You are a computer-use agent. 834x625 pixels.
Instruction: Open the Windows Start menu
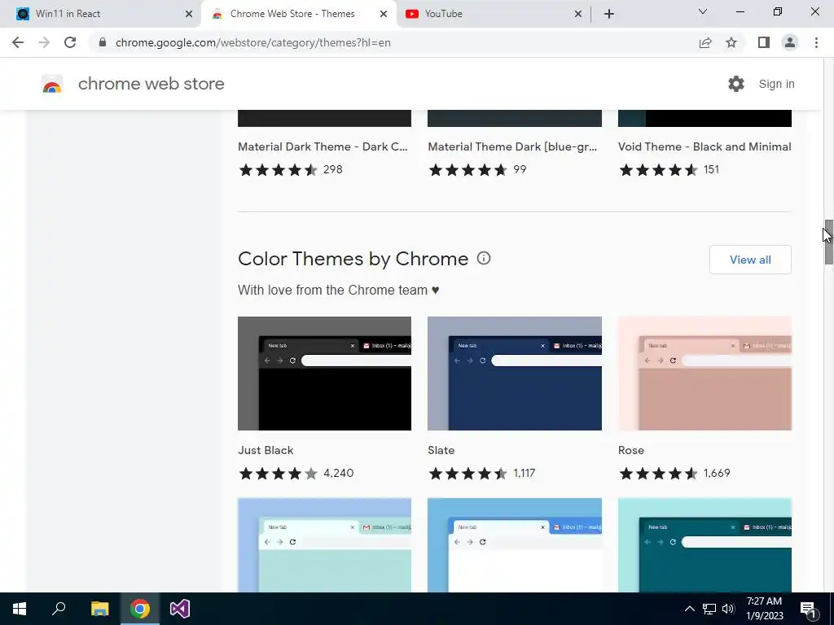20,609
